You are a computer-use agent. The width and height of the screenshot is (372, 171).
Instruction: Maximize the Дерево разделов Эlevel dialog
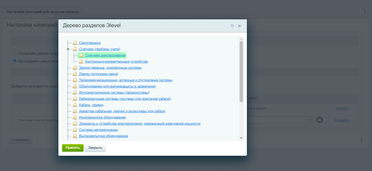pos(232,26)
